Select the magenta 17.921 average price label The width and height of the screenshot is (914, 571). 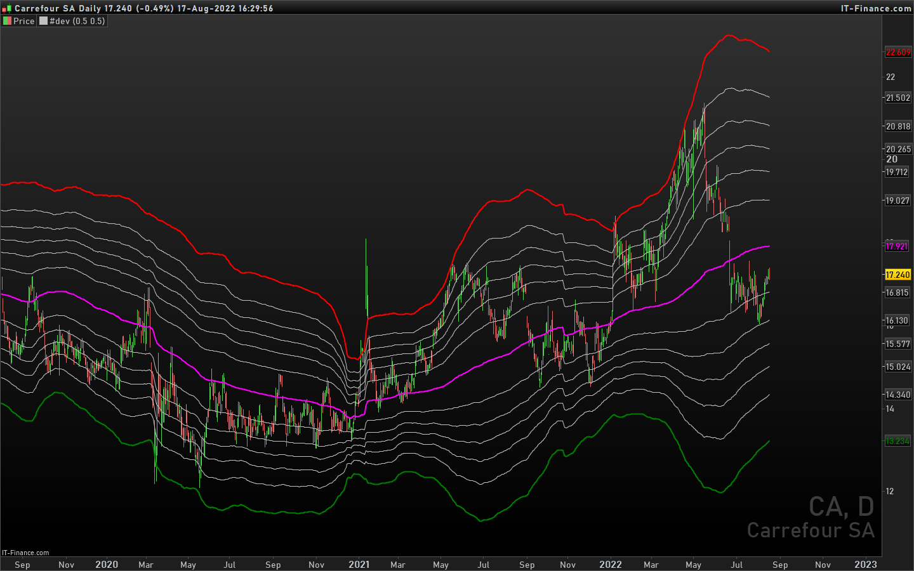tap(897, 246)
